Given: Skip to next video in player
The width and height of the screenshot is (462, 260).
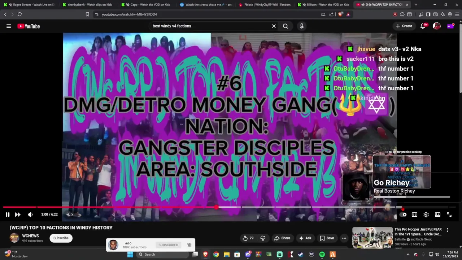Looking at the screenshot, I should point(18,214).
